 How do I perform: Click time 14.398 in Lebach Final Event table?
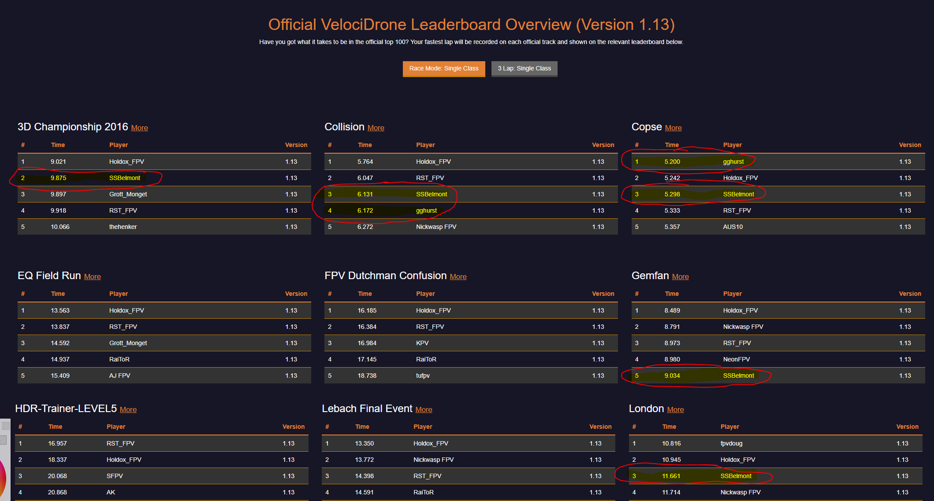pos(365,476)
